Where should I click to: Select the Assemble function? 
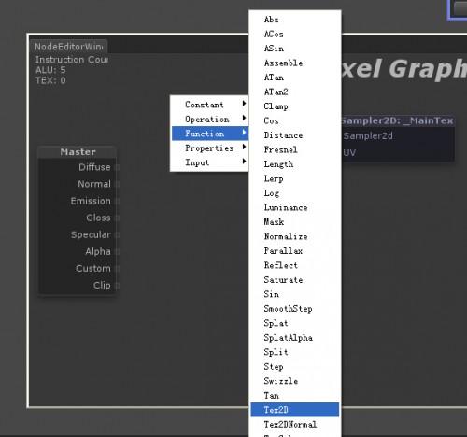[x=295, y=63]
